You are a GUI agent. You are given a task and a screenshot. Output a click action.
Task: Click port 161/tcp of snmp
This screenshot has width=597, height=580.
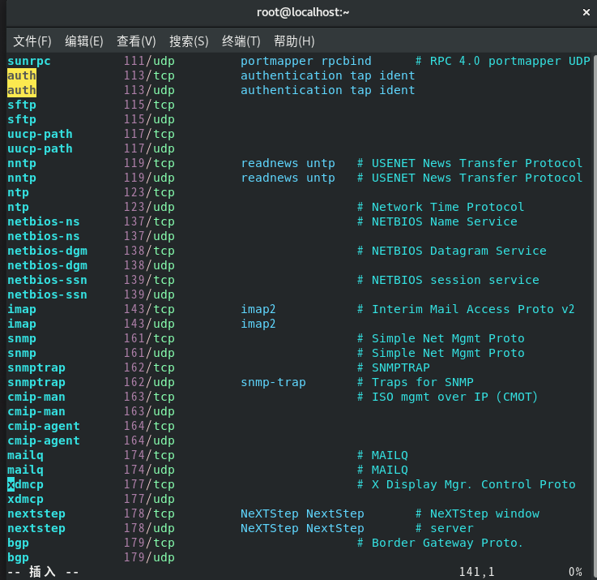coord(149,338)
